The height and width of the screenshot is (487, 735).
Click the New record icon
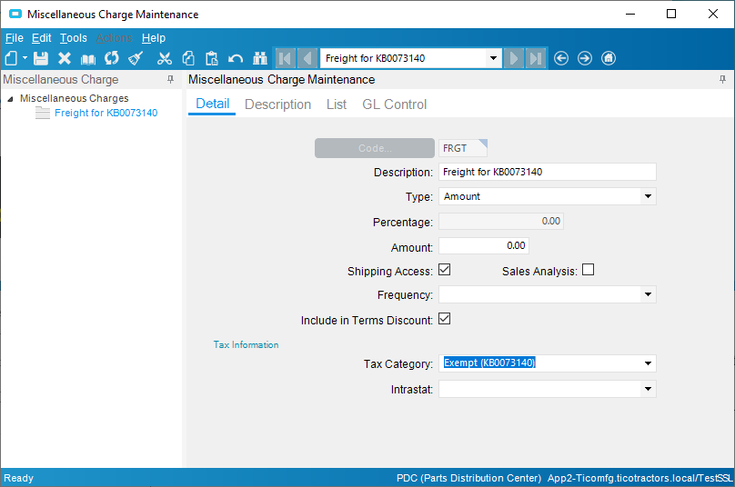tap(11, 58)
